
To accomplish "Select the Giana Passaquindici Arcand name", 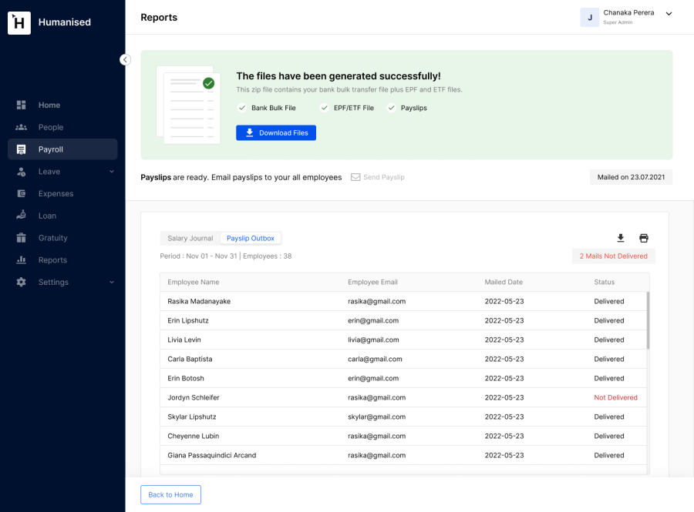I will [212, 456].
